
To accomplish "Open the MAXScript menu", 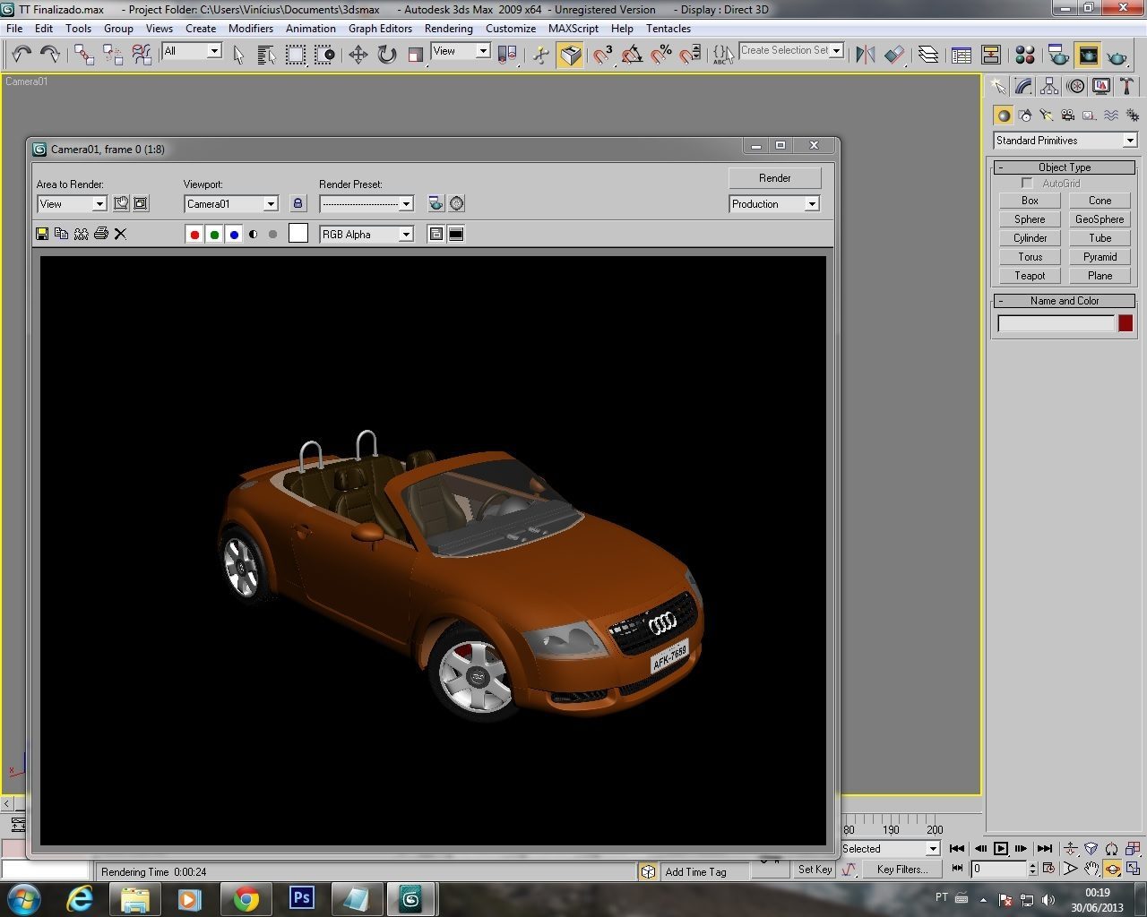I will pyautogui.click(x=573, y=29).
